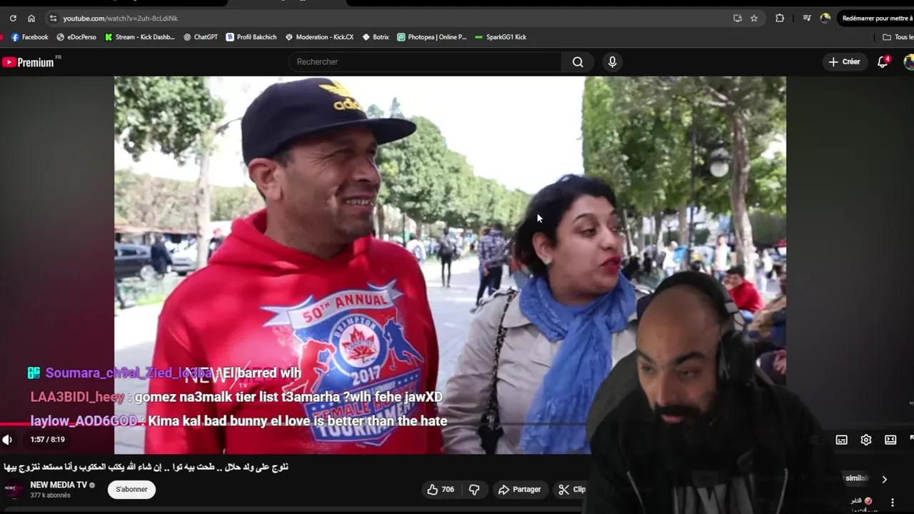The height and width of the screenshot is (514, 914).
Task: Dislike the video with thumbs down
Action: [x=474, y=489]
